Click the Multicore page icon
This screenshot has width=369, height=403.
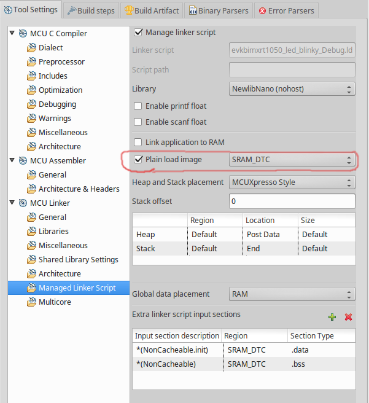(31, 302)
